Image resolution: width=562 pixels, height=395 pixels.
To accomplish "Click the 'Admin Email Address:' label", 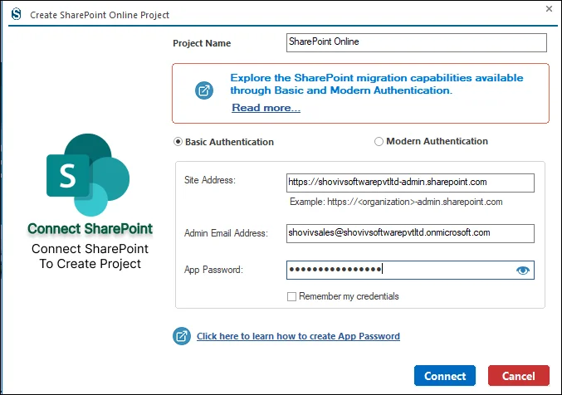I will 226,233.
